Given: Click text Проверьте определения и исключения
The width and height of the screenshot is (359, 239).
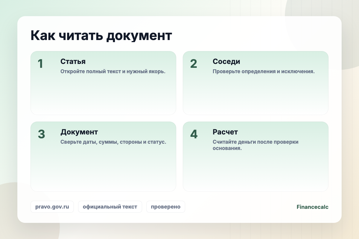Looking at the screenshot, I should [264, 72].
